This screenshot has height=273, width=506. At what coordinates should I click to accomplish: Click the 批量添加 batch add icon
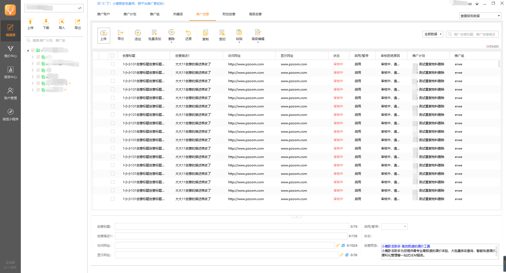tap(154, 33)
